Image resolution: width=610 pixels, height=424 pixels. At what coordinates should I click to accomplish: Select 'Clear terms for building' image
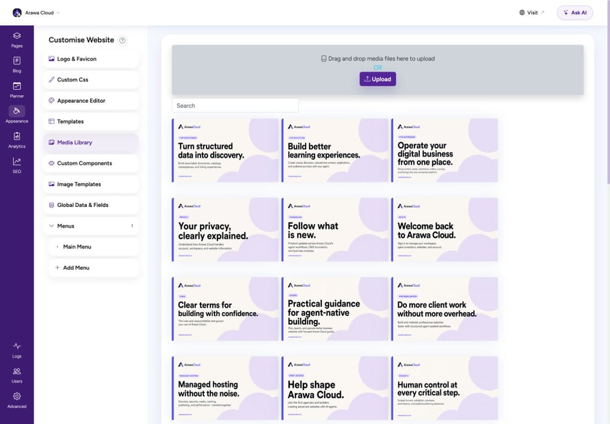[x=225, y=309]
